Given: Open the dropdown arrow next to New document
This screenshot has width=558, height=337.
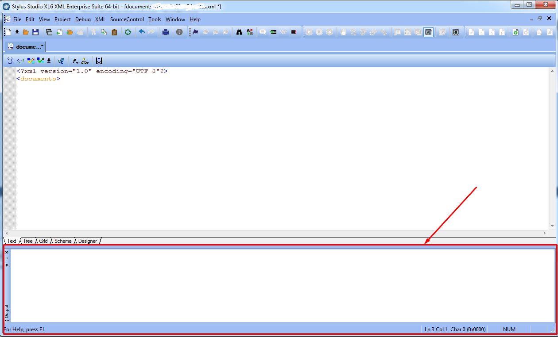Looking at the screenshot, I should tap(17, 32).
